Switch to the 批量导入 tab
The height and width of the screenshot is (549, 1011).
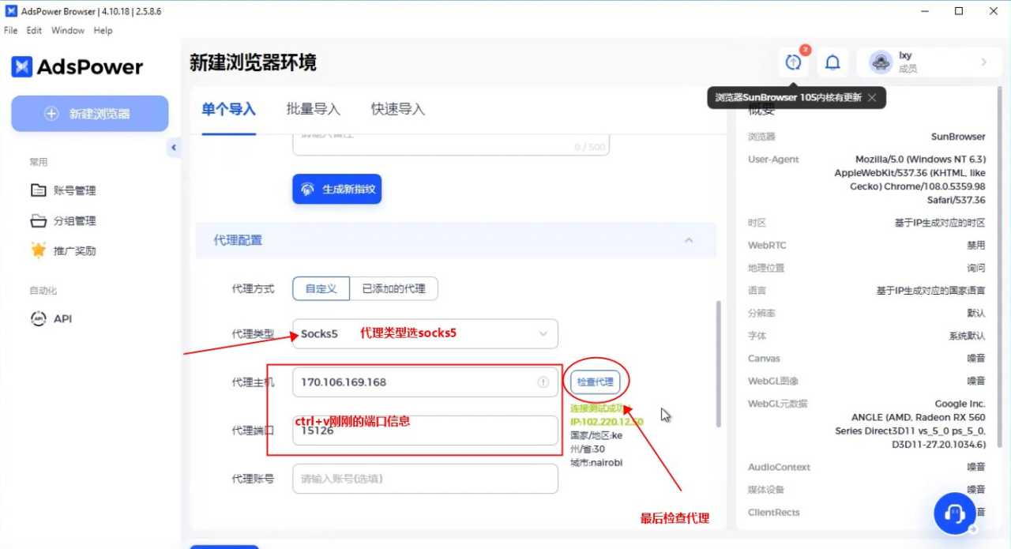[x=313, y=110]
